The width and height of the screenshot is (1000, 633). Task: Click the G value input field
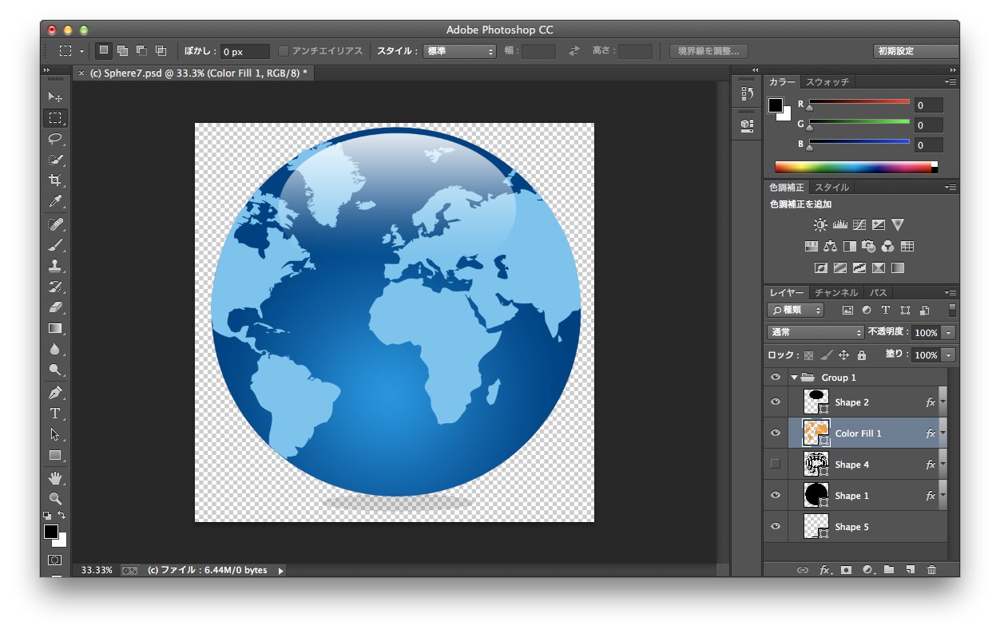coord(929,125)
